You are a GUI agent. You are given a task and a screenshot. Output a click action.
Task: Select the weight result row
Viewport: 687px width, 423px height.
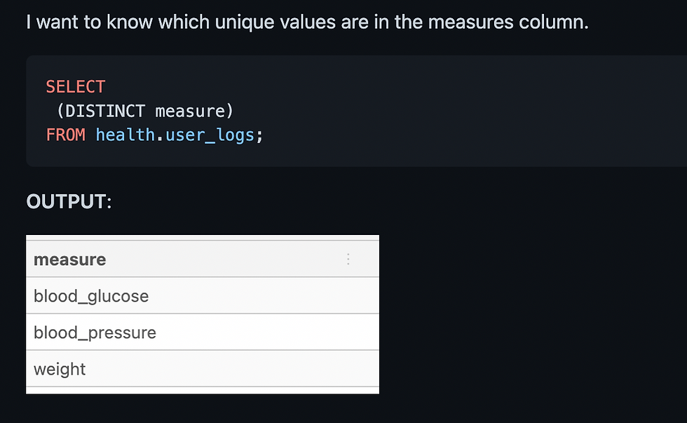203,369
